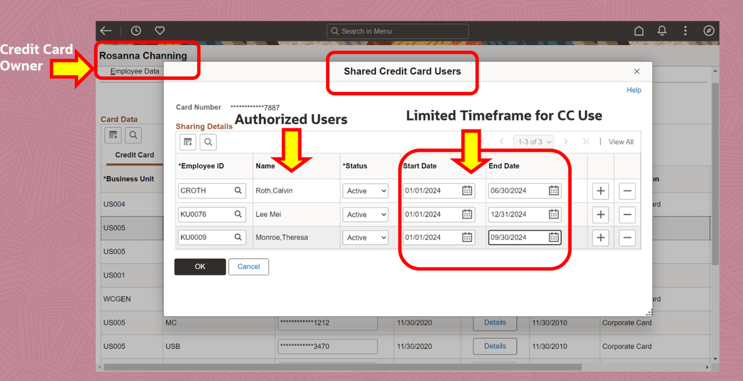Confirm changes with the OK button

200,267
